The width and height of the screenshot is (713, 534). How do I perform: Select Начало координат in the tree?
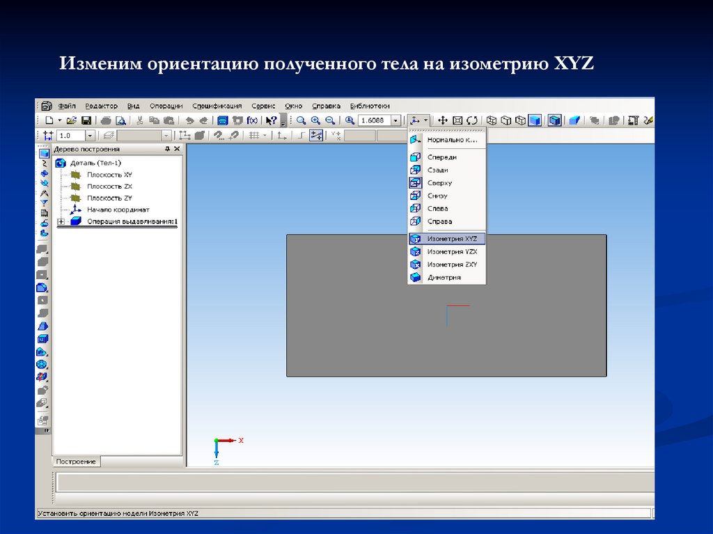pyautogui.click(x=118, y=210)
